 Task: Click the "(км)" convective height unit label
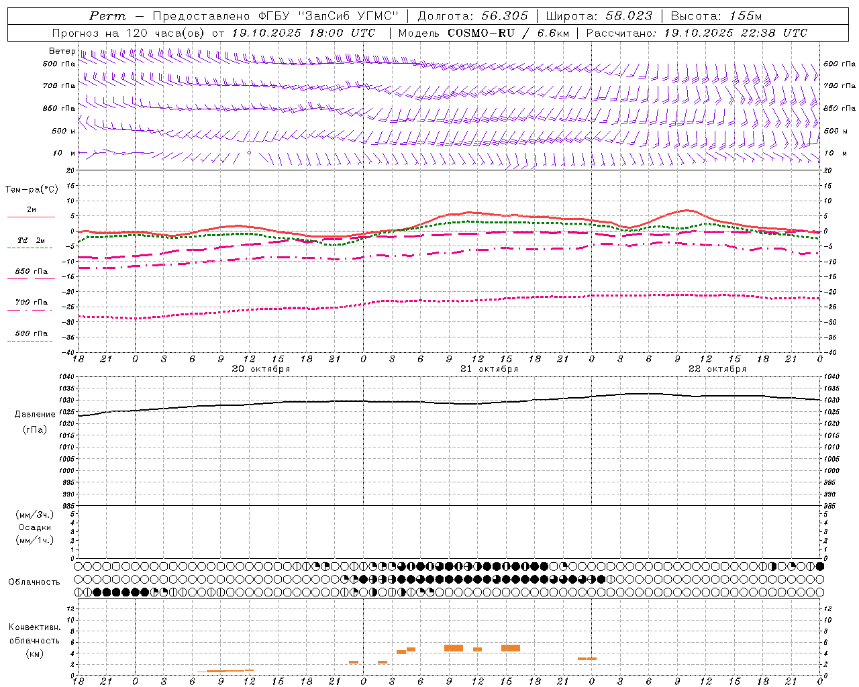click(34, 653)
